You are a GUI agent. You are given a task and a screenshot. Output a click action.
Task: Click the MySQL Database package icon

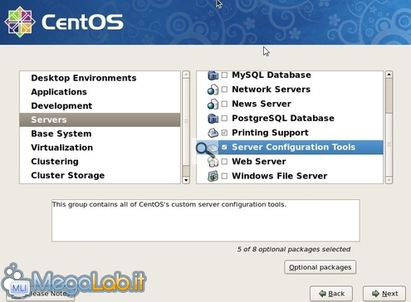213,75
